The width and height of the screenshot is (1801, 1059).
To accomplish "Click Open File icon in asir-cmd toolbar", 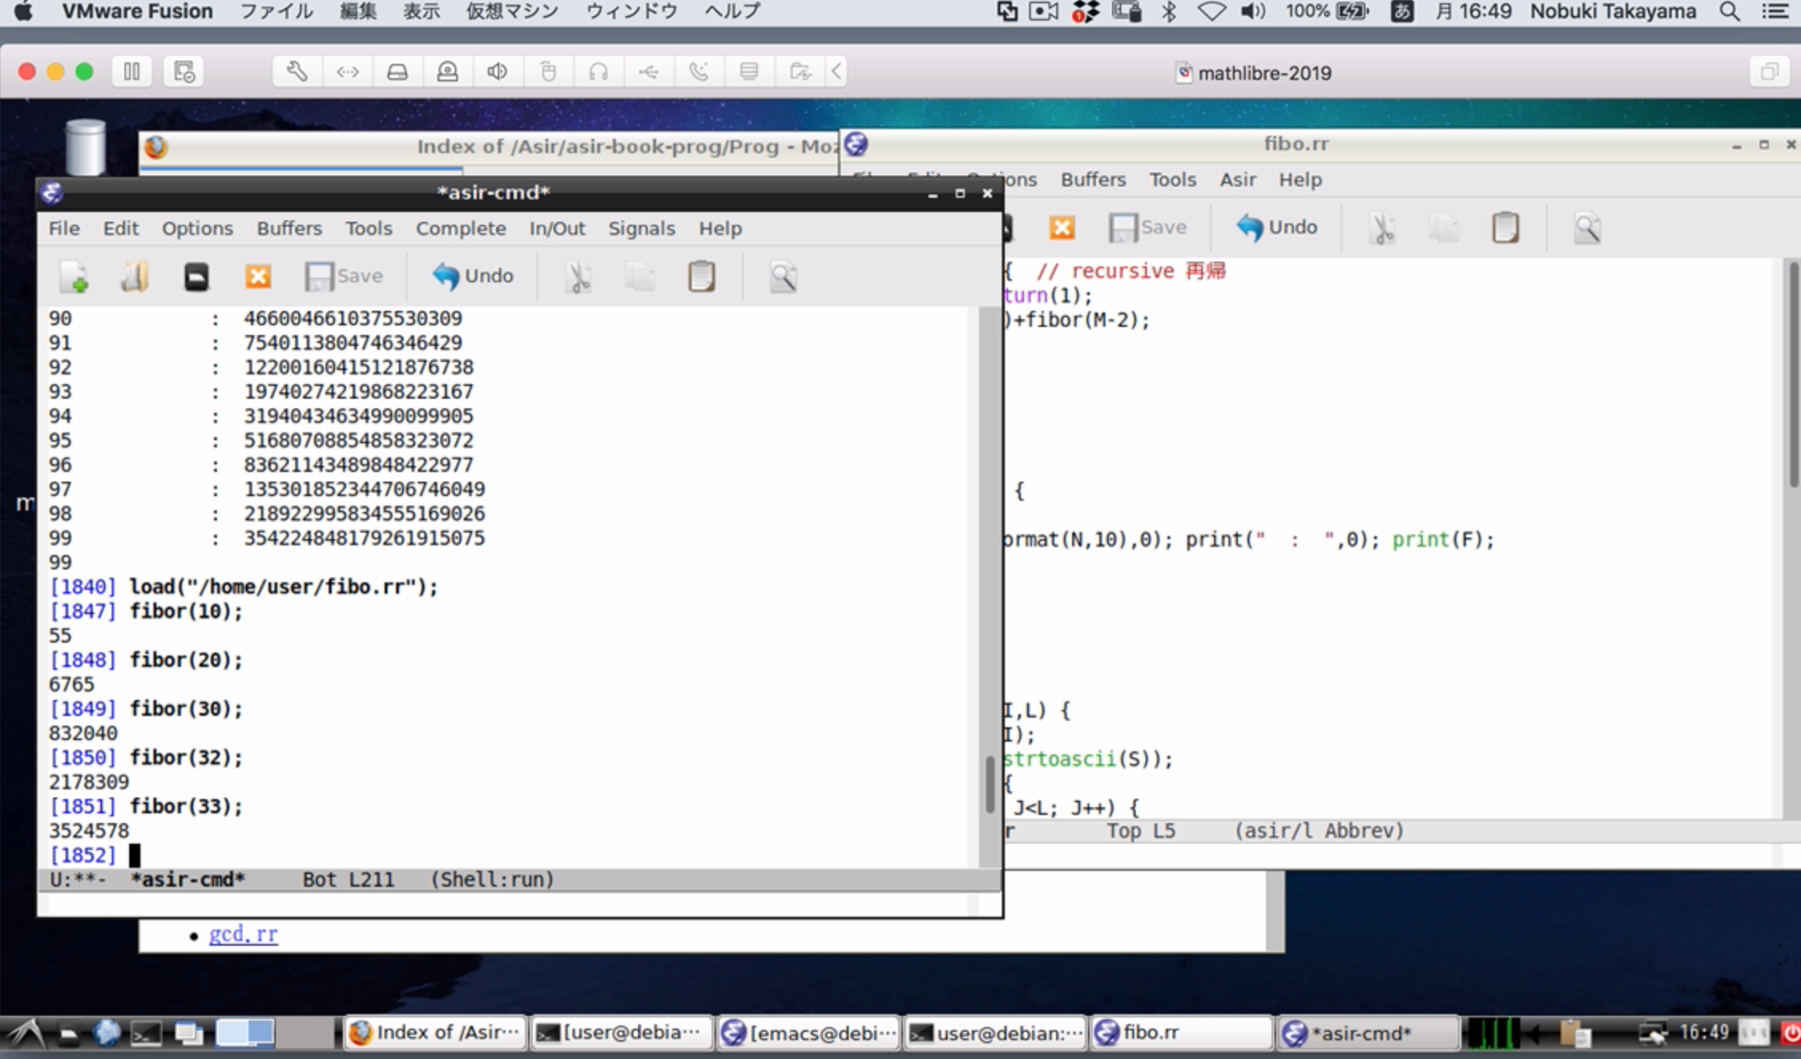I will tap(134, 277).
